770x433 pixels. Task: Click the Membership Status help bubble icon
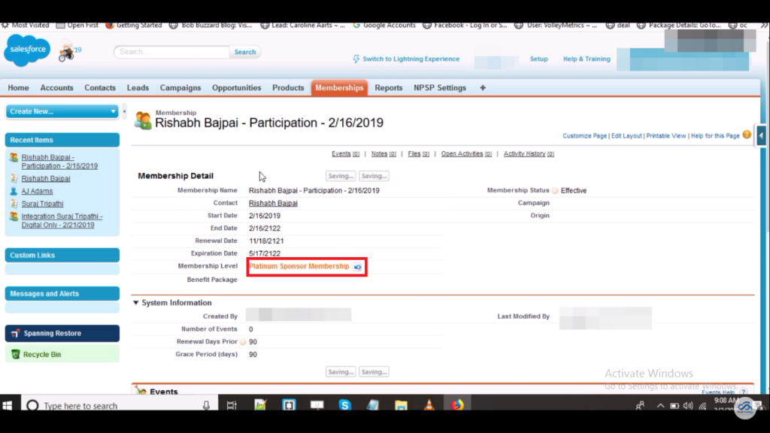pyautogui.click(x=555, y=191)
